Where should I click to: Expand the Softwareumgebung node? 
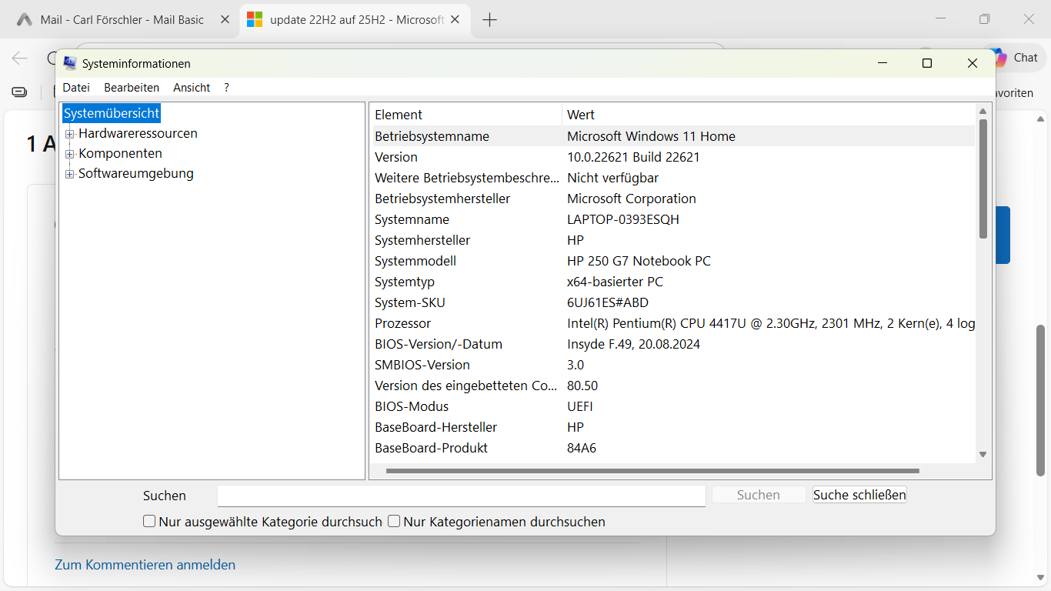coord(70,174)
